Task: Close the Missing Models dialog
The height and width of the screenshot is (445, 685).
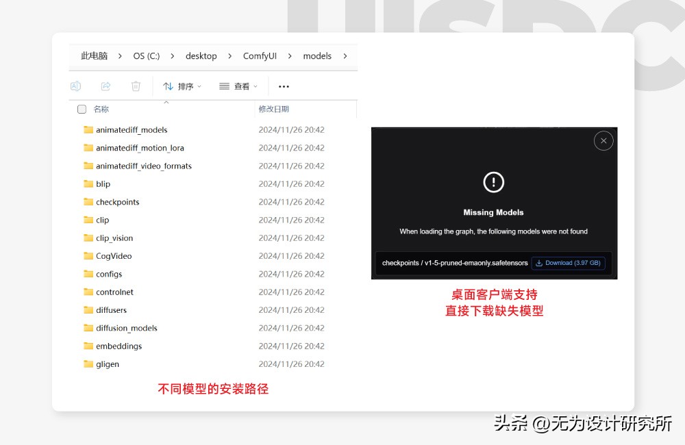Action: coord(603,140)
